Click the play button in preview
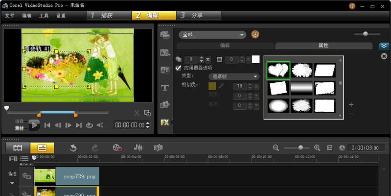Viewport: 391px width, 196px height. [x=34, y=125]
